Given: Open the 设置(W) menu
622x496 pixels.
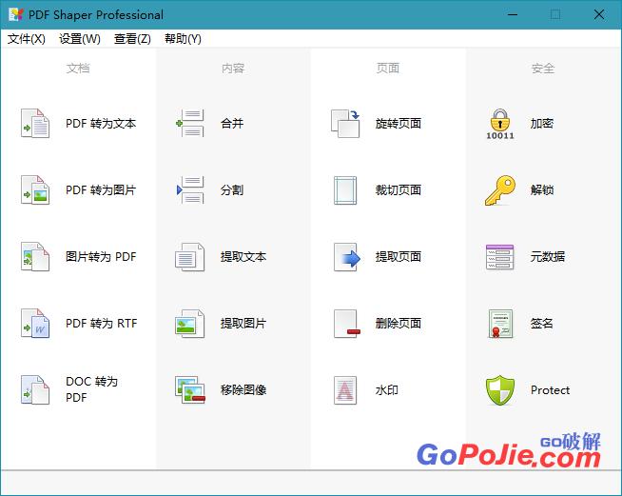Looking at the screenshot, I should 80,39.
